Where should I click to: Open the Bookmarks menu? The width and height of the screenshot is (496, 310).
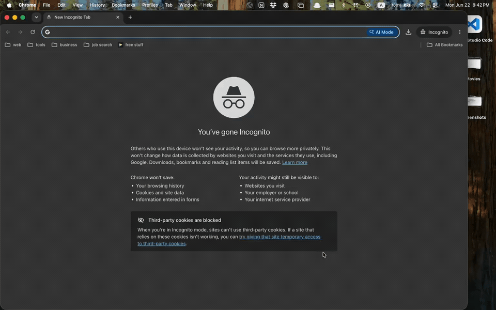pyautogui.click(x=123, y=5)
